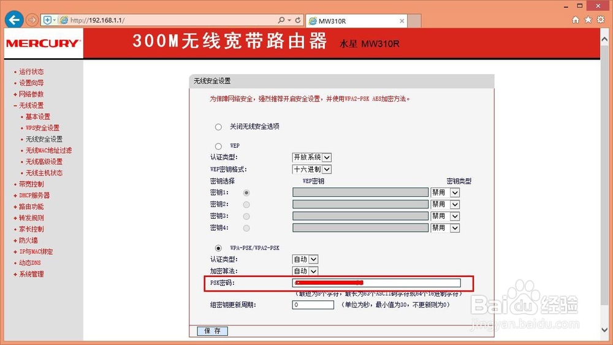Click the MERCURY logo
This screenshot has width=613, height=345.
(x=44, y=44)
